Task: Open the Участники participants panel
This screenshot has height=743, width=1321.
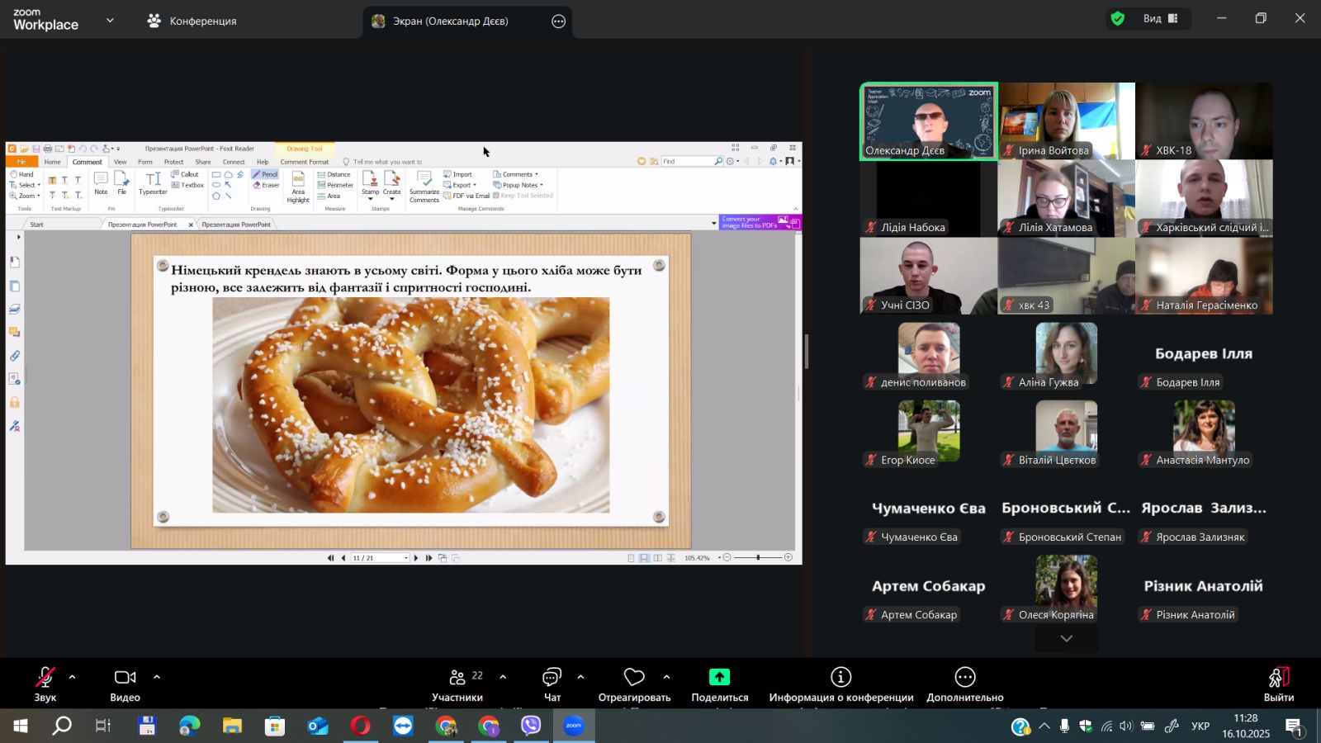Action: [x=457, y=684]
